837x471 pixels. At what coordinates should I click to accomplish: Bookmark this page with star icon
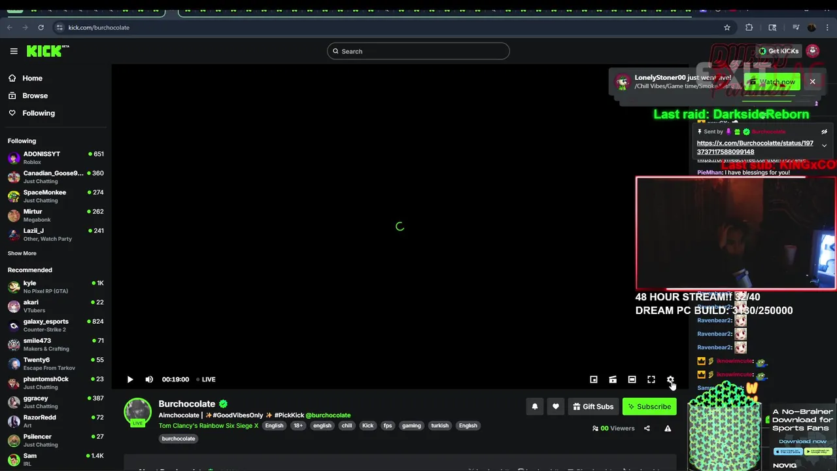point(726,27)
